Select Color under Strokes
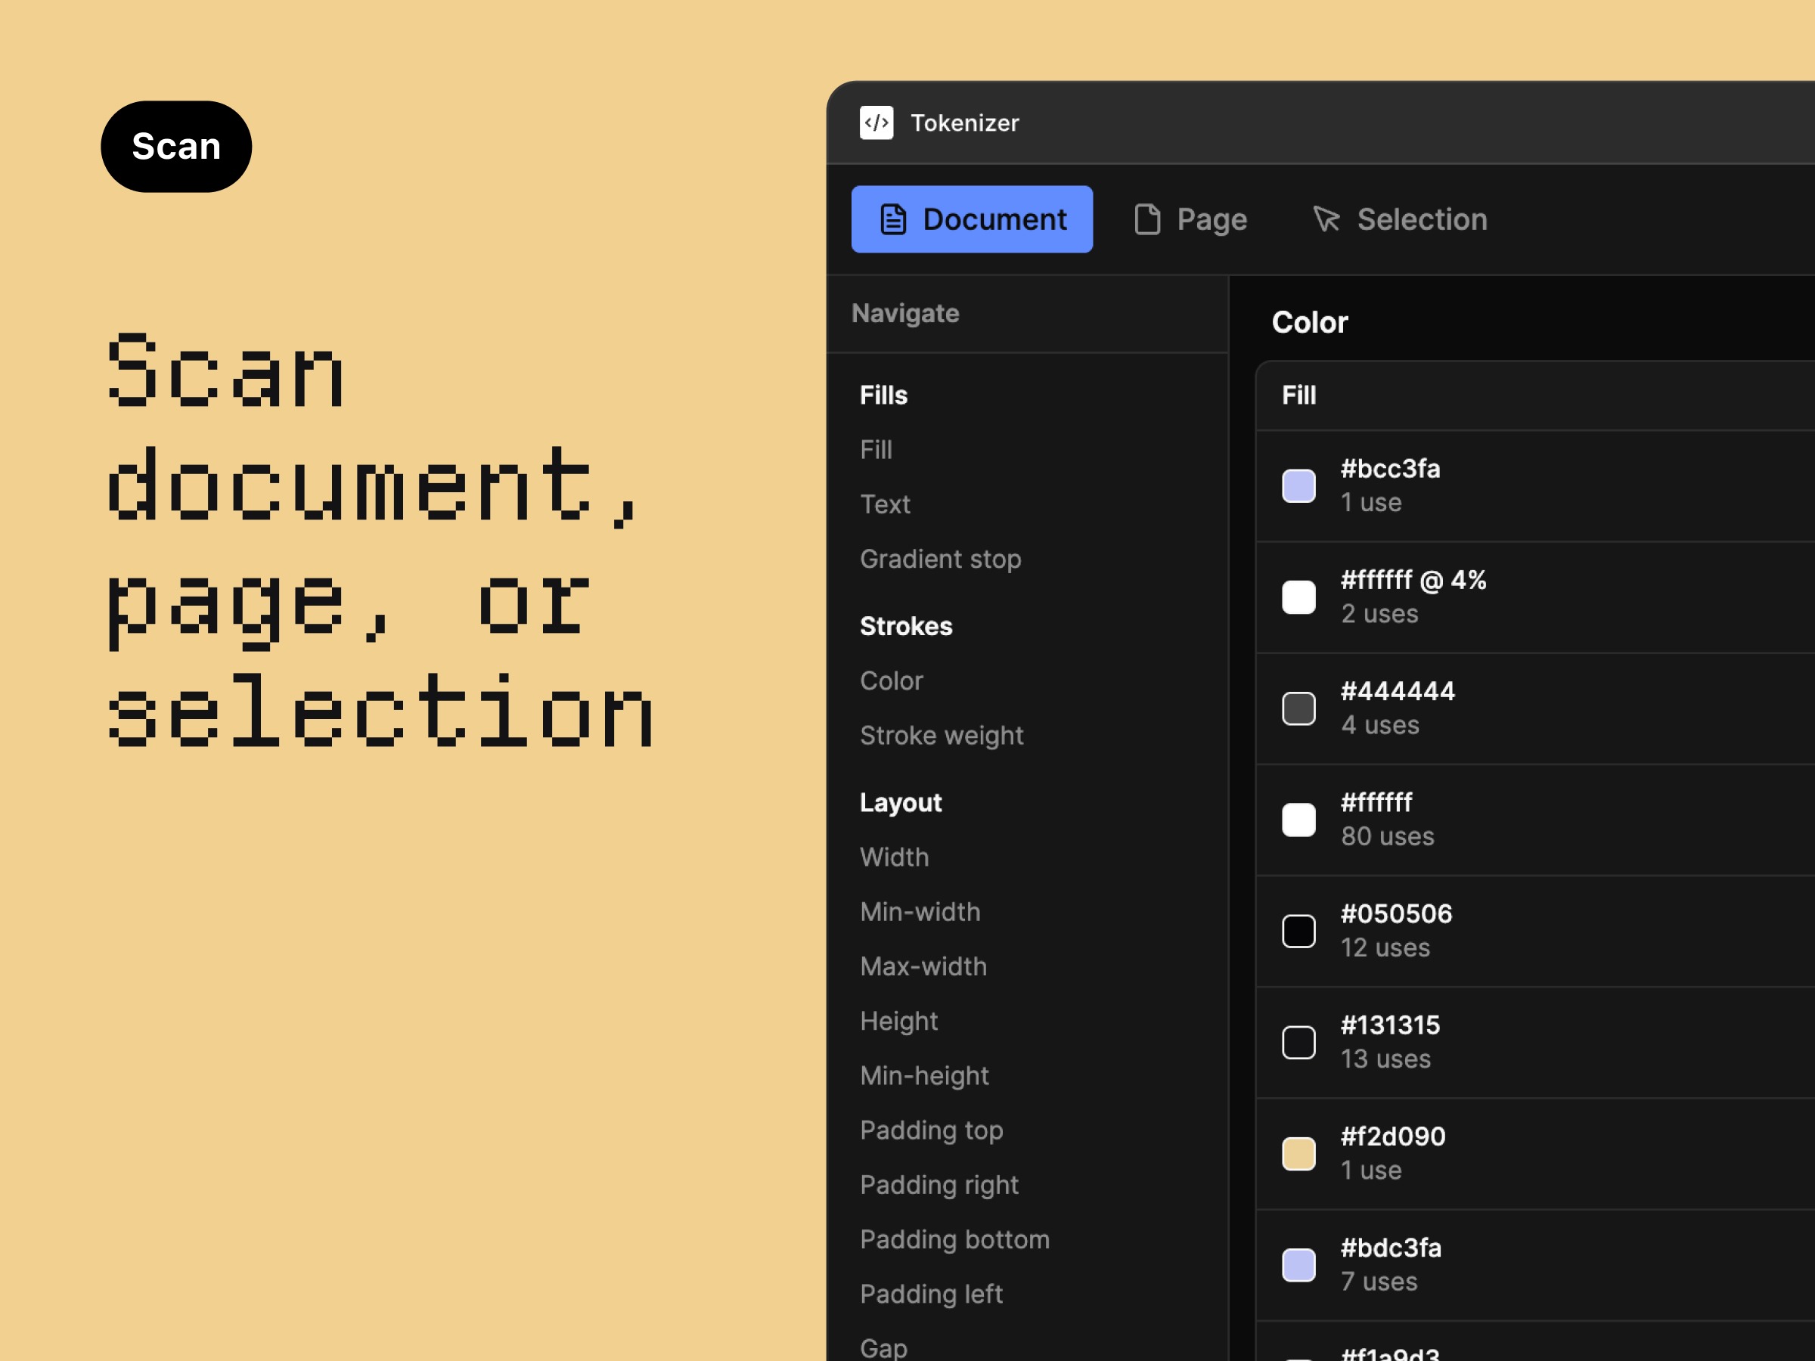 [x=891, y=680]
